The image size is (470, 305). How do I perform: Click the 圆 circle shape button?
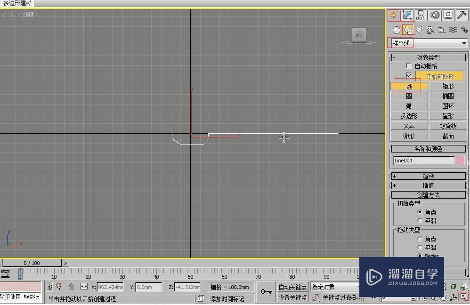pos(409,96)
